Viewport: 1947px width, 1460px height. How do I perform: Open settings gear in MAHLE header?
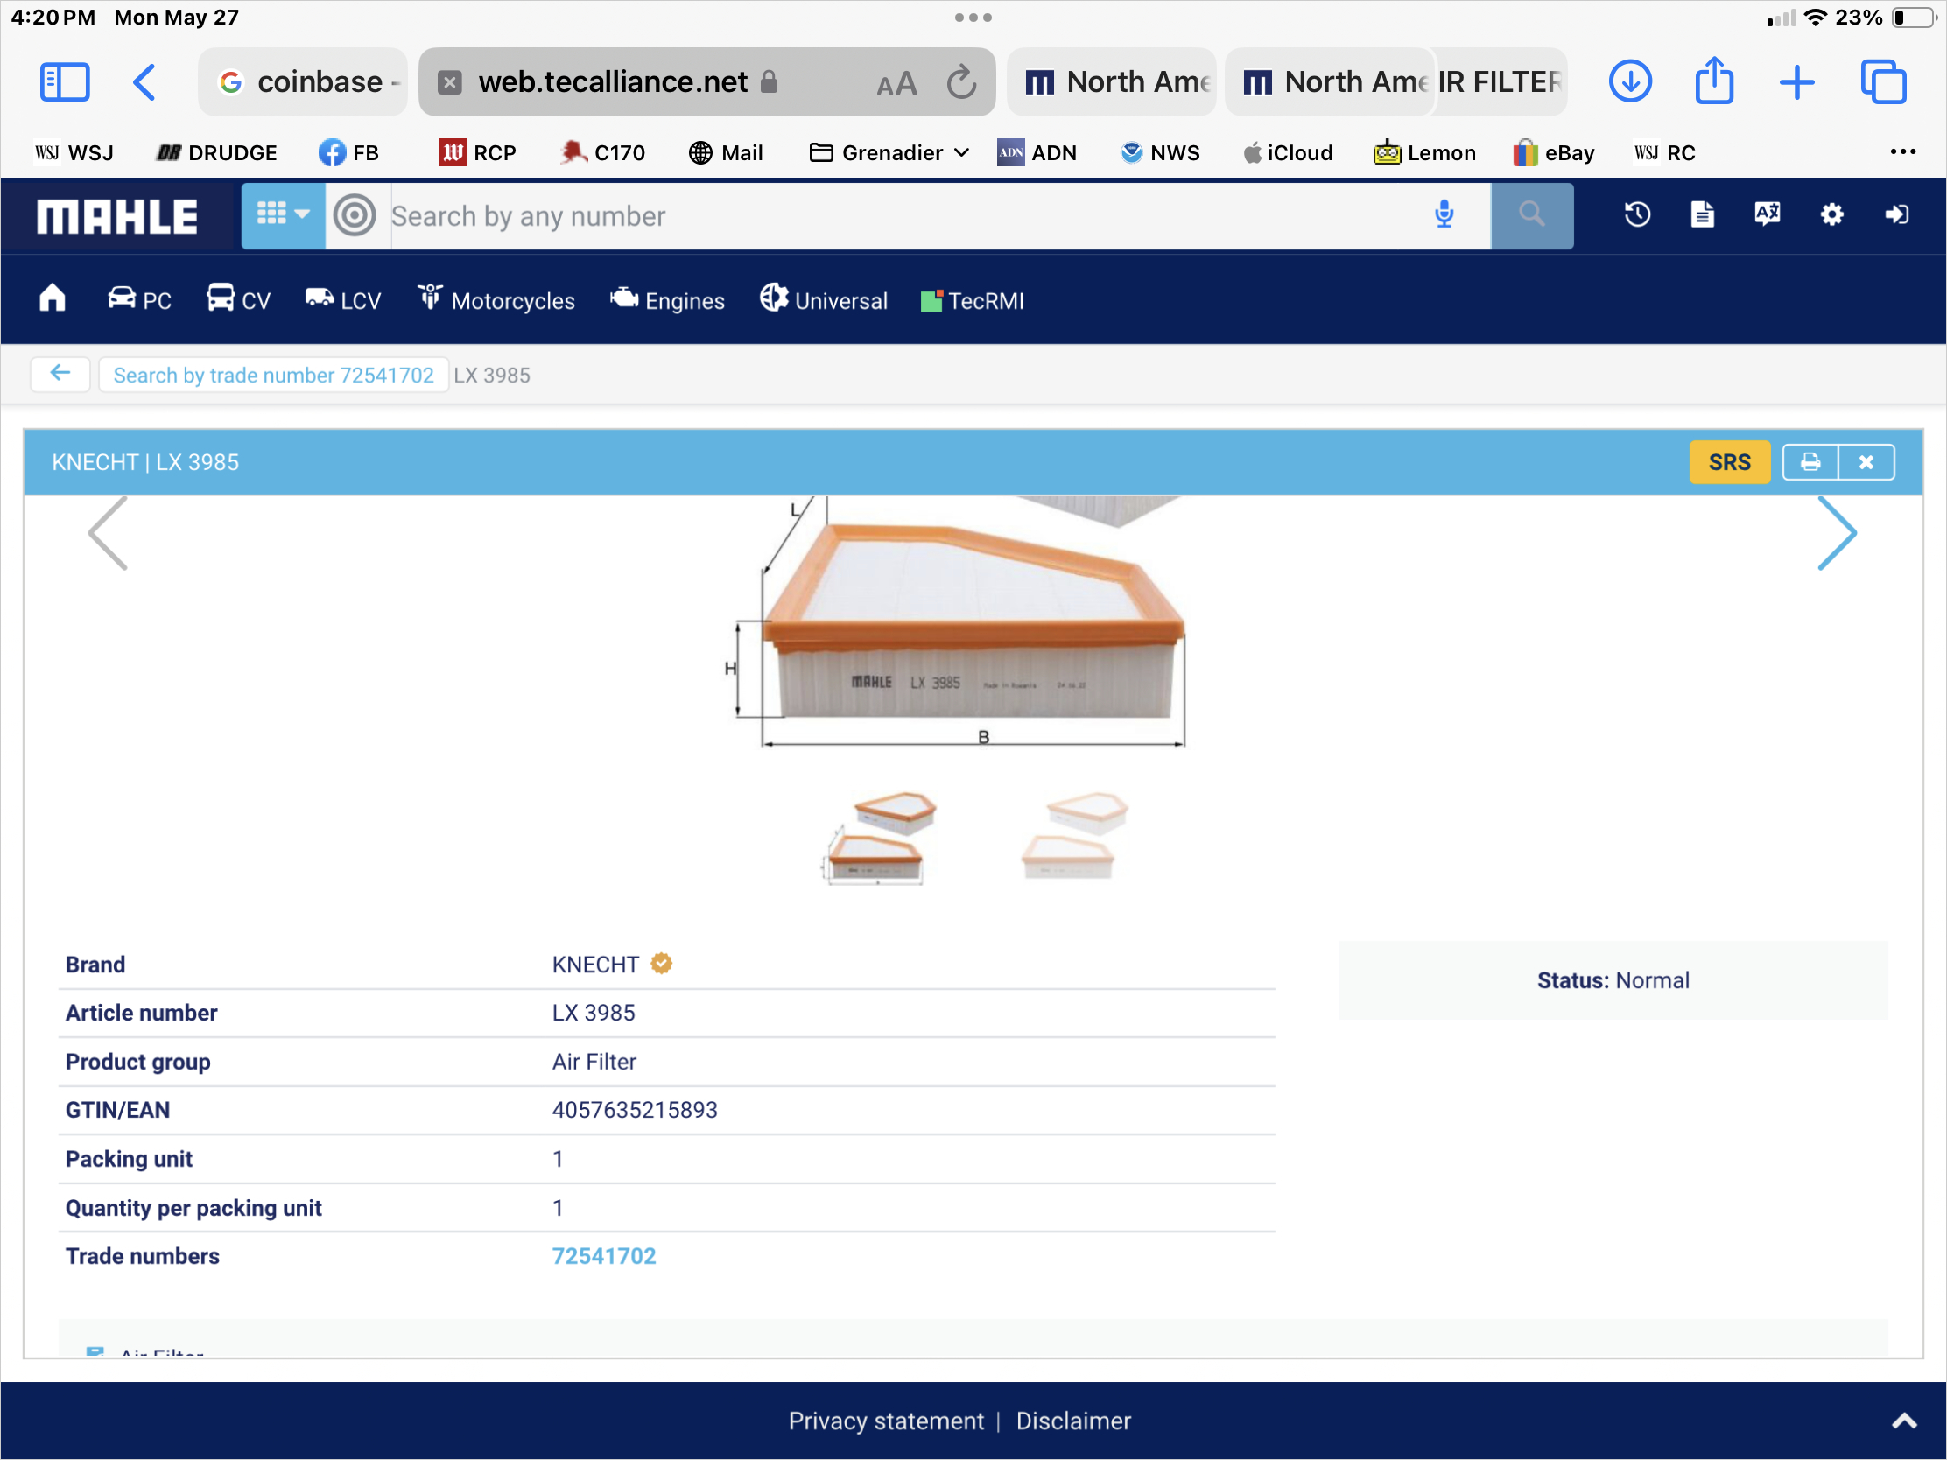coord(1831,214)
